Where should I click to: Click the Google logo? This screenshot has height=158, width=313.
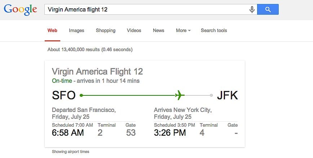(20, 9)
